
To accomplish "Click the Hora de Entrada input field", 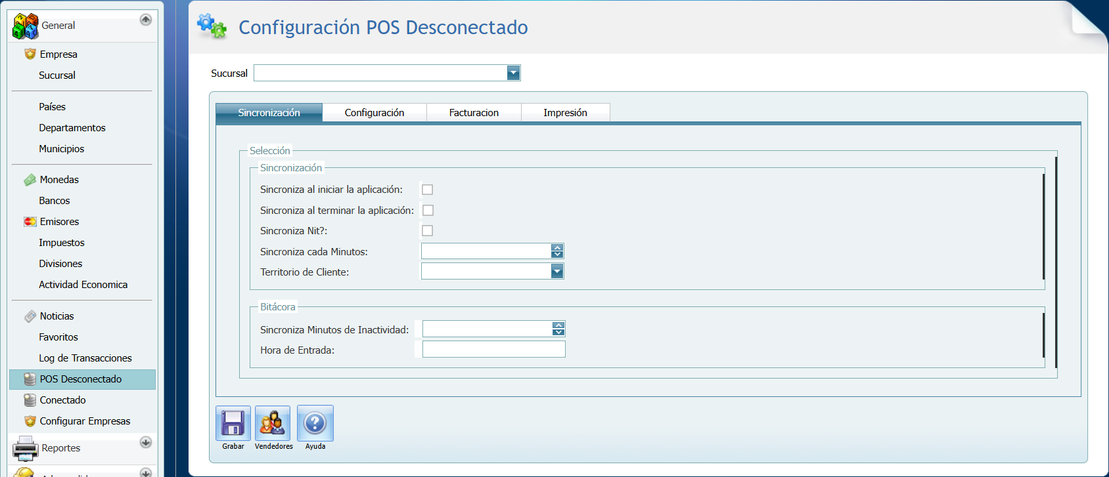I will (x=494, y=349).
